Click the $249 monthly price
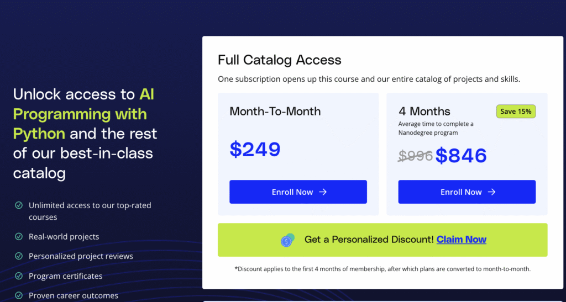566x302 pixels. 255,149
